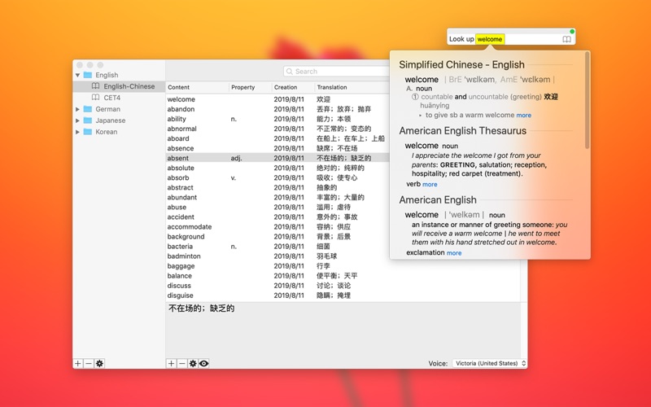Image resolution: width=651 pixels, height=407 pixels.
Task: Select the 'discuss' row
Action: pyautogui.click(x=343, y=286)
